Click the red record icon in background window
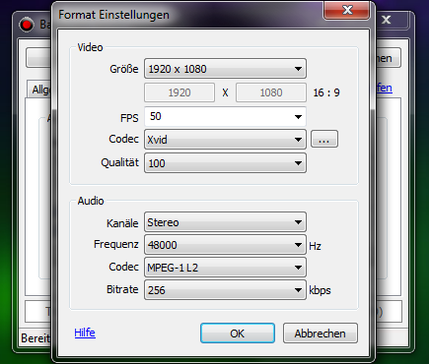This screenshot has height=364, width=429. tap(27, 25)
